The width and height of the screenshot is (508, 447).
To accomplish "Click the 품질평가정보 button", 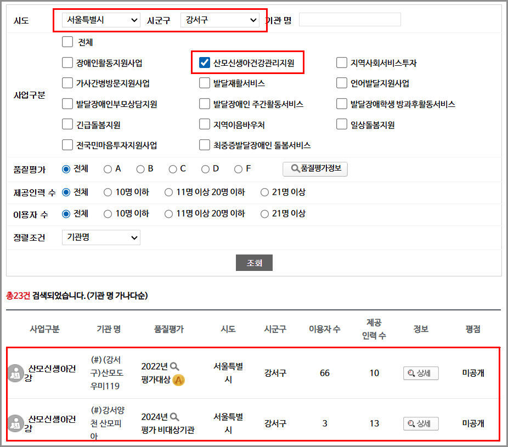I will (315, 169).
